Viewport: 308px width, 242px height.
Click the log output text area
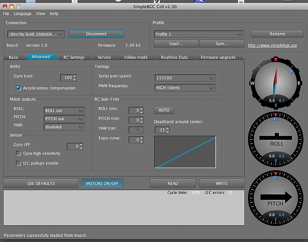[x=124, y=208]
